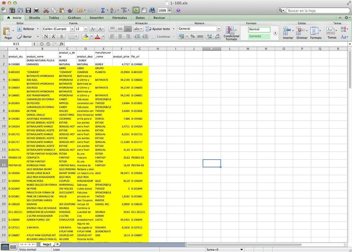Image resolution: width=352 pixels, height=252 pixels.
Task: Apply thousands separator 000 style
Action: pos(200,36)
